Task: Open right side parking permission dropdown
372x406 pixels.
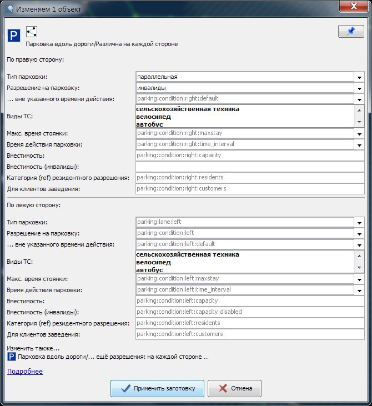Action: 359,88
